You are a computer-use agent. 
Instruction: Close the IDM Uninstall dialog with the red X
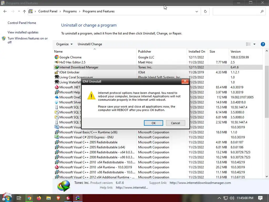pos(185,81)
